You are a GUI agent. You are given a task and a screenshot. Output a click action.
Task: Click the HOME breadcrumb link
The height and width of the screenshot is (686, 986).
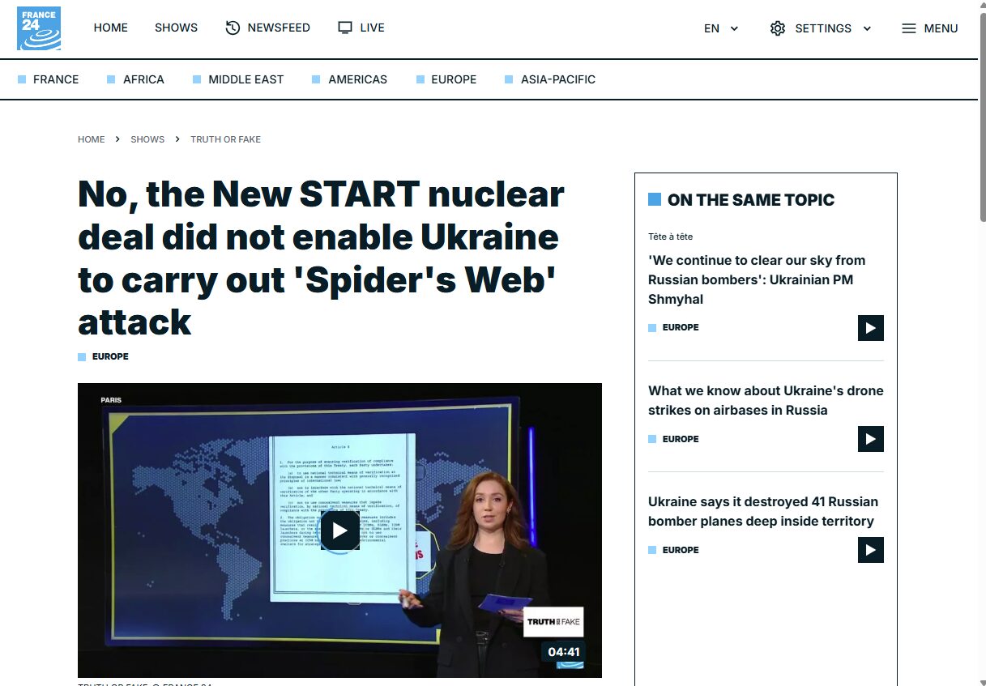click(x=92, y=139)
